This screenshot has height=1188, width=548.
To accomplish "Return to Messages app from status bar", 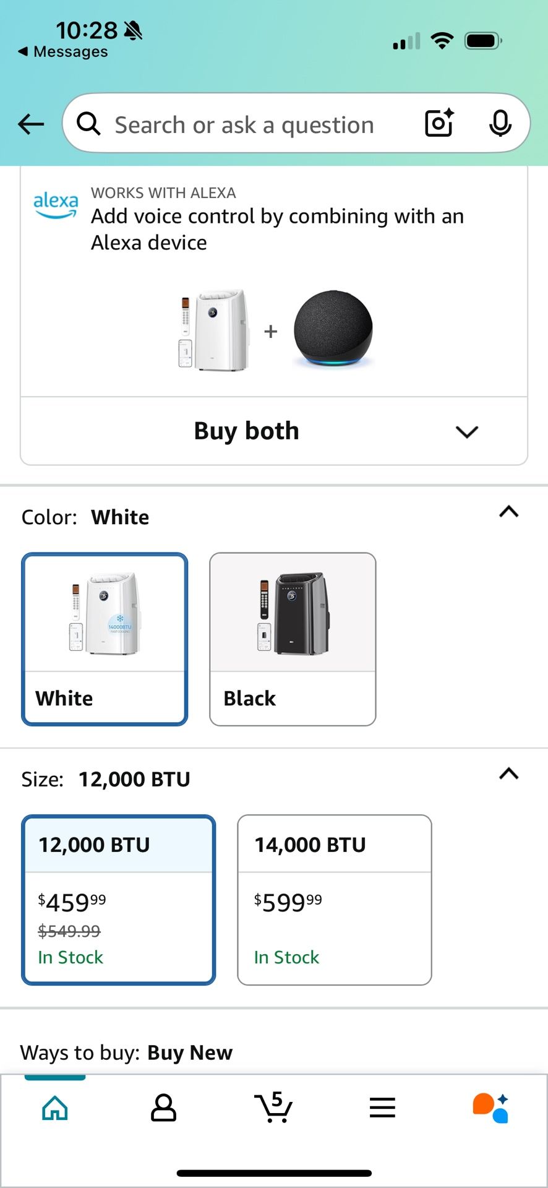I will pos(63,52).
